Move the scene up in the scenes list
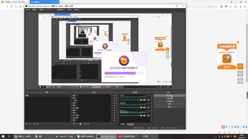 click(x=34, y=124)
